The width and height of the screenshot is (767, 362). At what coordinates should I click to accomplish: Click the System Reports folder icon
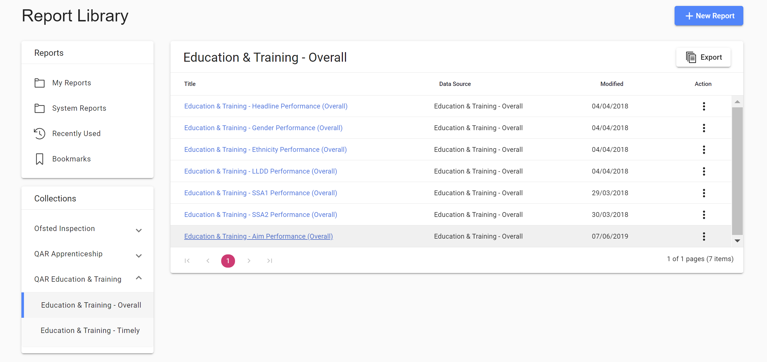click(x=39, y=108)
